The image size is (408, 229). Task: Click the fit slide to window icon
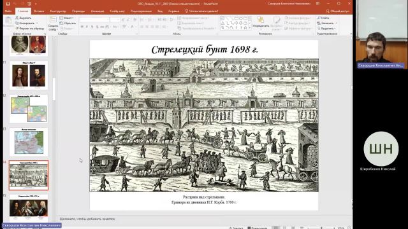[x=349, y=228]
